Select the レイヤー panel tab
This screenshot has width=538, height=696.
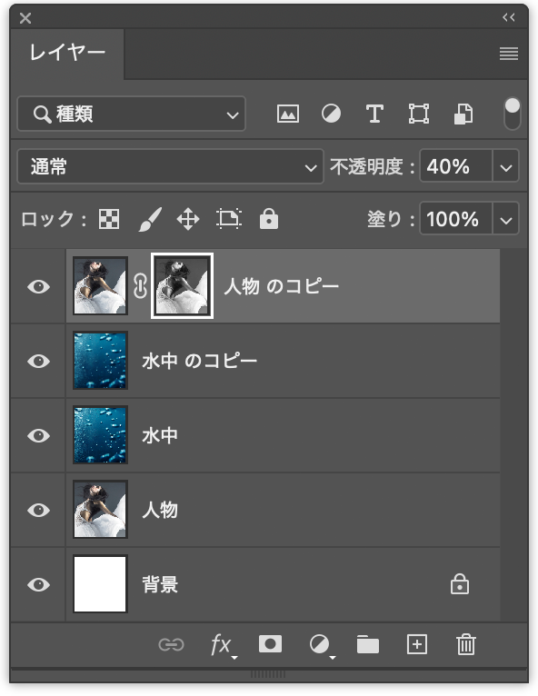67,54
